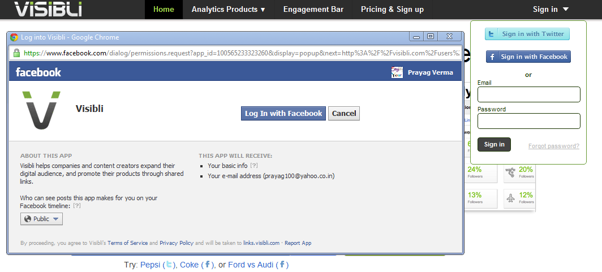Click the ABOUT THIS APP heading
Viewport: 602px width, 272px height.
46,156
